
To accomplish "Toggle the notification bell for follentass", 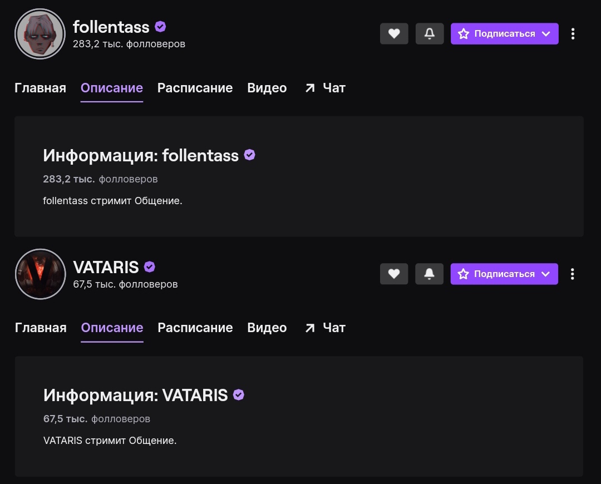I will point(430,34).
